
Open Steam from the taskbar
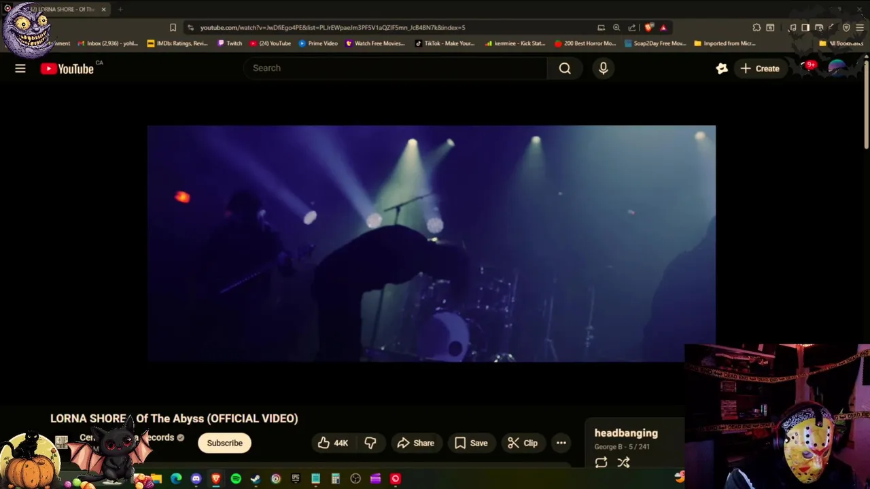[x=256, y=479]
